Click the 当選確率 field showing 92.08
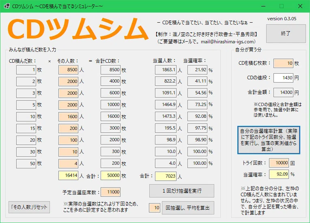This screenshot has width=310, height=223. pos(197,117)
